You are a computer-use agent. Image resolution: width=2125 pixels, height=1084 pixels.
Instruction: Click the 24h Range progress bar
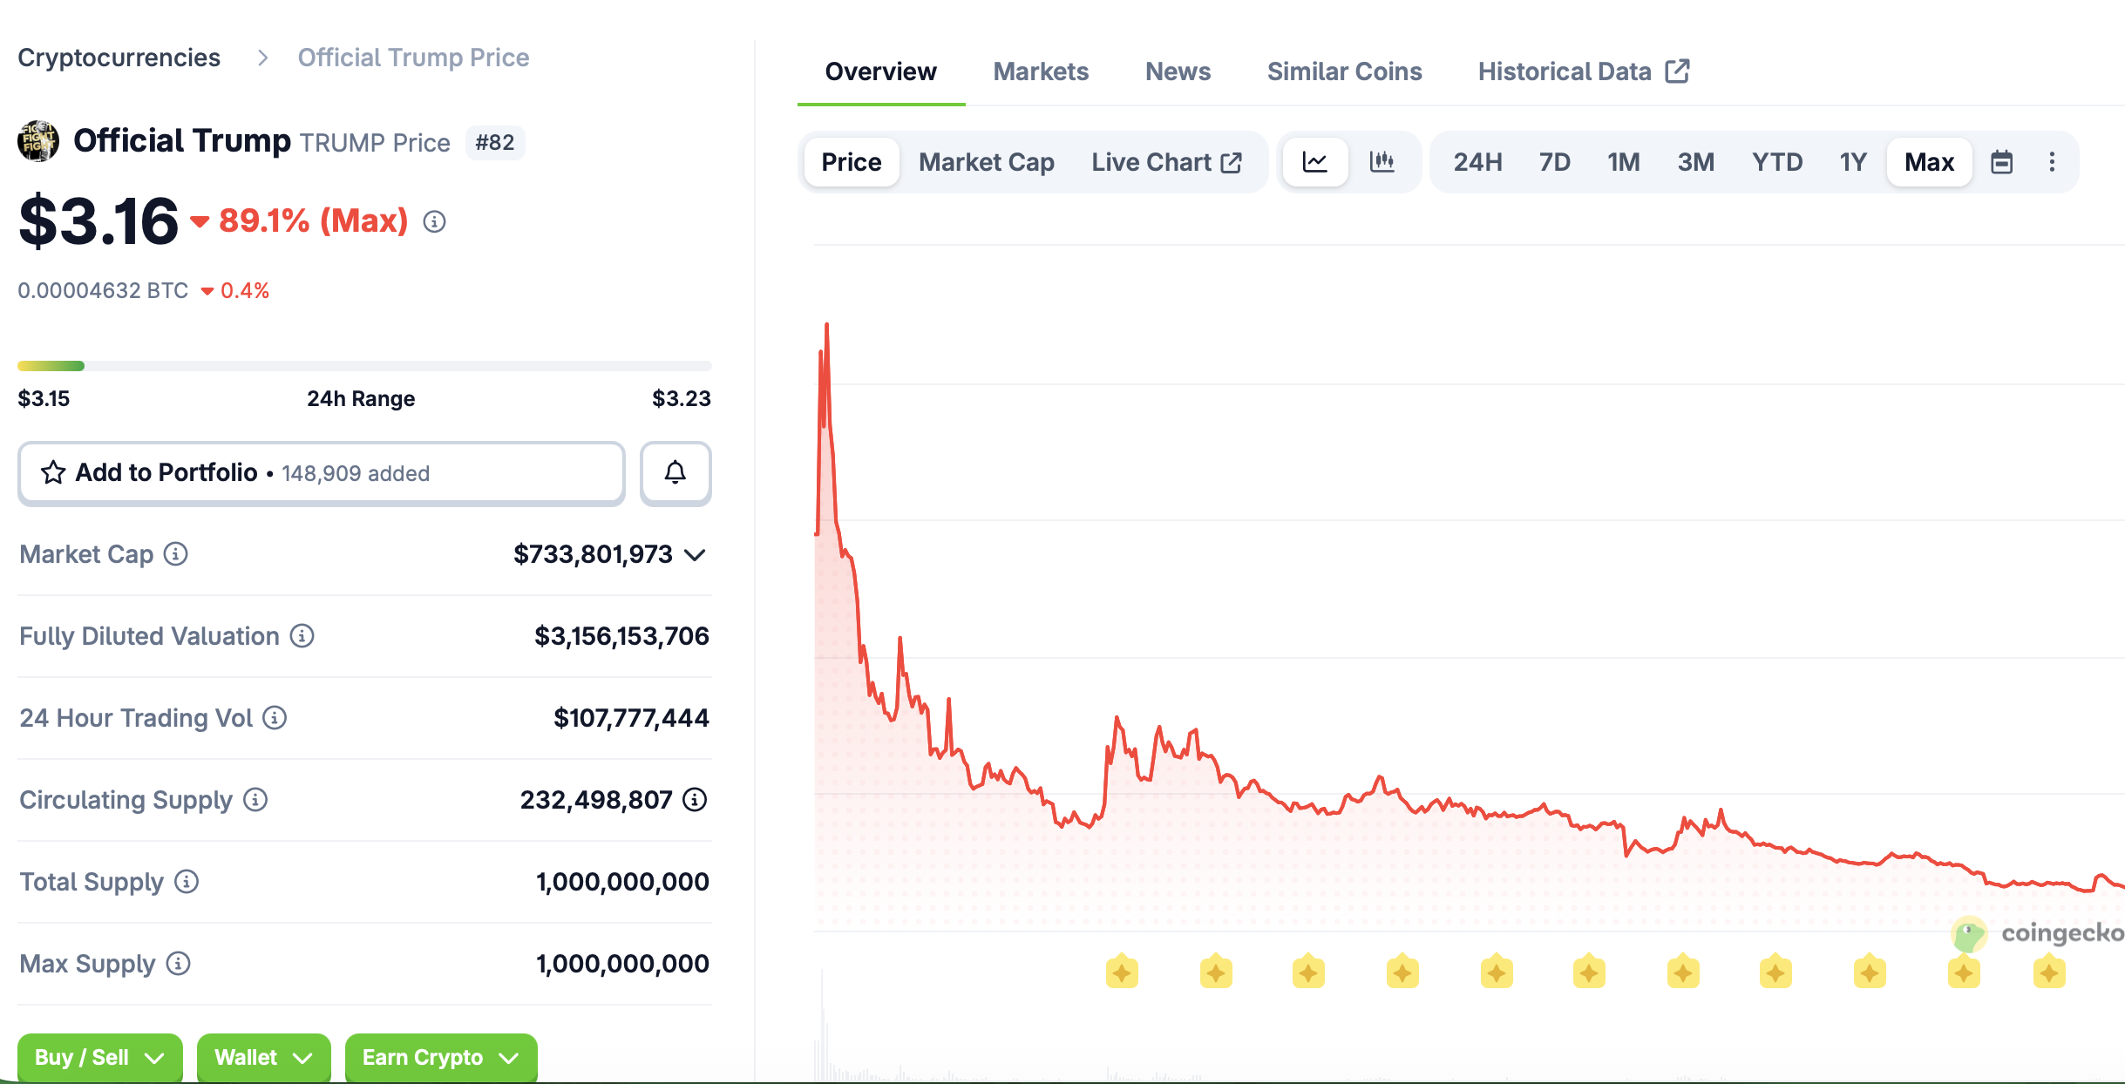click(363, 365)
